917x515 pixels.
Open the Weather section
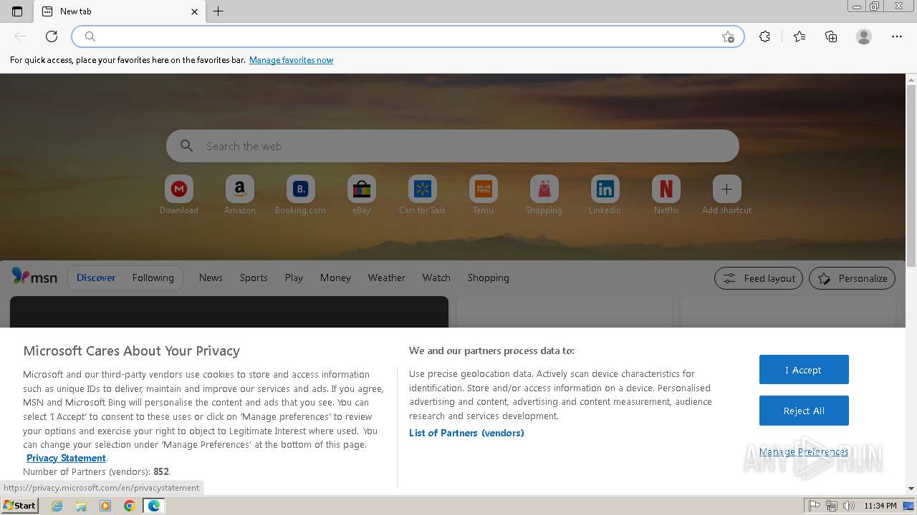tap(387, 278)
